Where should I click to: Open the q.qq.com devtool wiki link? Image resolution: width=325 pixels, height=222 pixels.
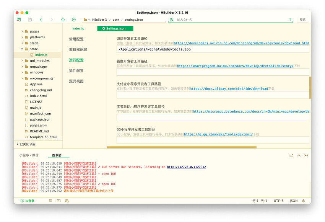(218, 134)
